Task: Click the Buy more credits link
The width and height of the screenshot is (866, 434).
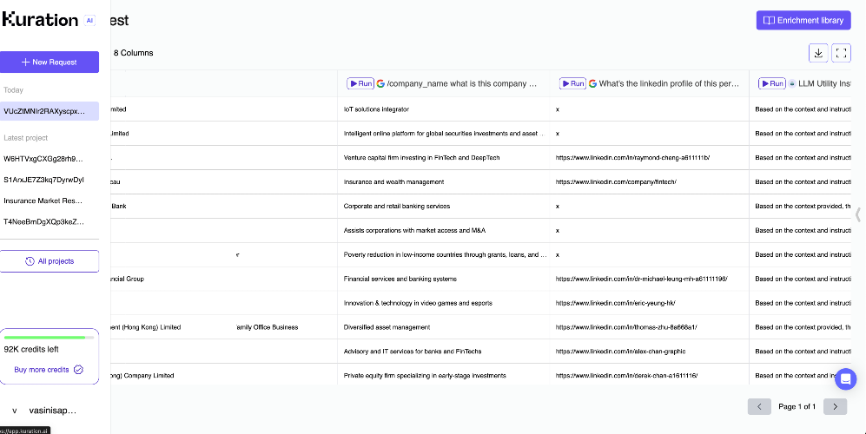Action: (42, 370)
